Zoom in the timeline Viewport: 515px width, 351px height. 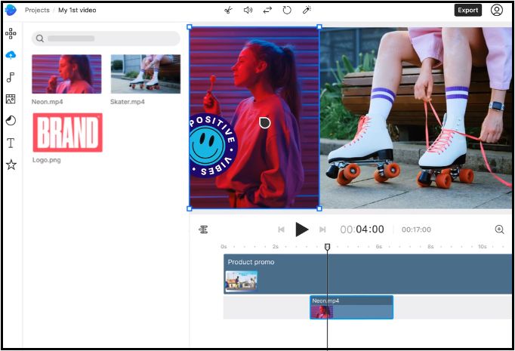point(499,229)
